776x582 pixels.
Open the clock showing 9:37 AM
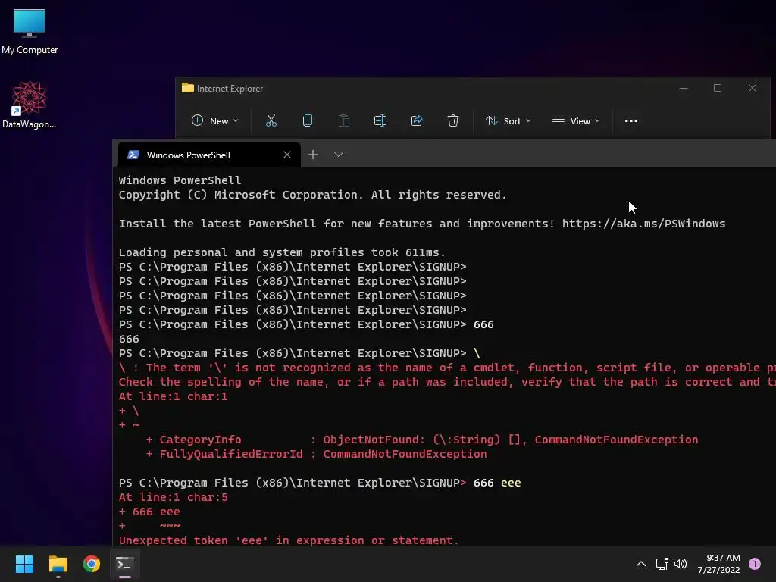(x=718, y=564)
